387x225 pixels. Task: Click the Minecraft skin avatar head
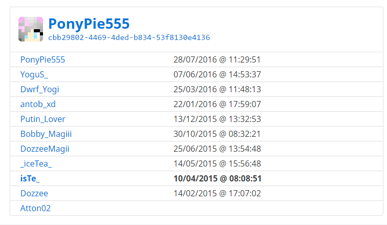pos(31,29)
